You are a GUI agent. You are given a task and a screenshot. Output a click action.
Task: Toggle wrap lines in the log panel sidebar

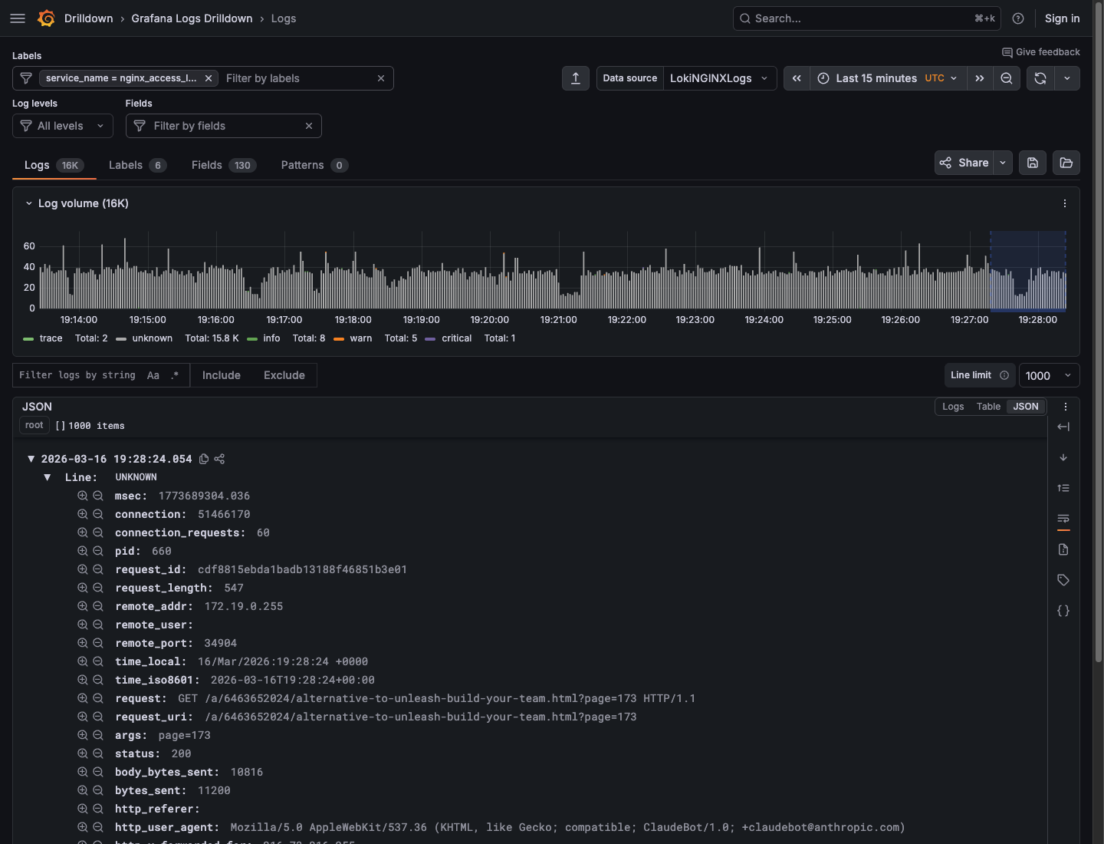click(x=1063, y=519)
